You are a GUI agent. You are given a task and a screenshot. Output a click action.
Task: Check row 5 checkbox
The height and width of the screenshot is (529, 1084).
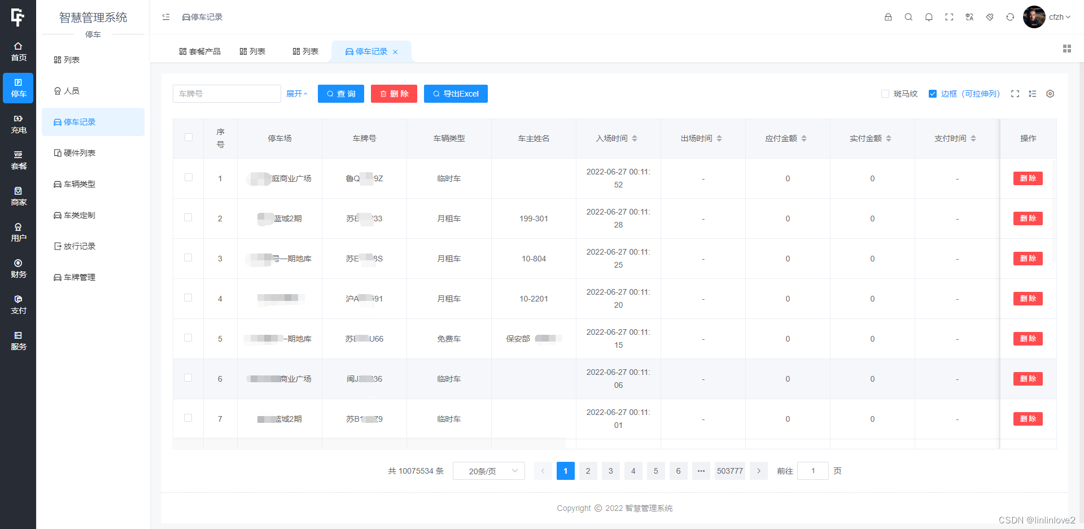[x=189, y=338]
